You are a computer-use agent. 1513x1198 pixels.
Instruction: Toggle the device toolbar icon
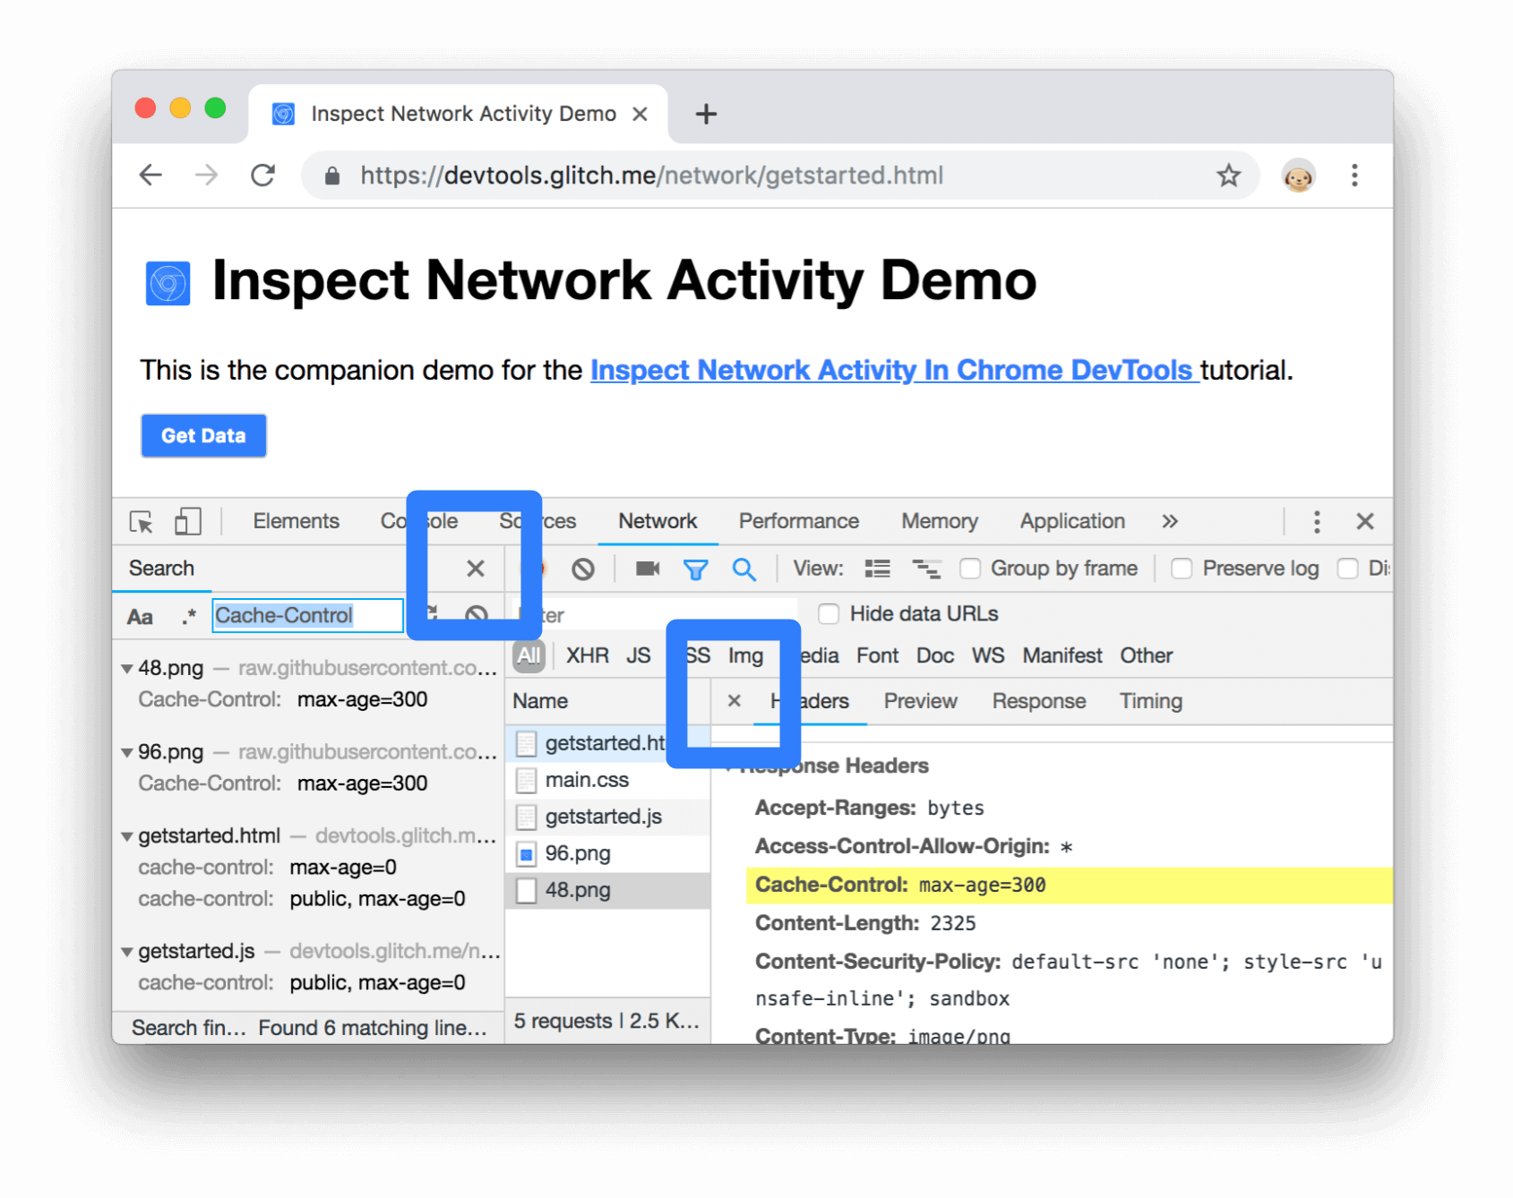(188, 521)
